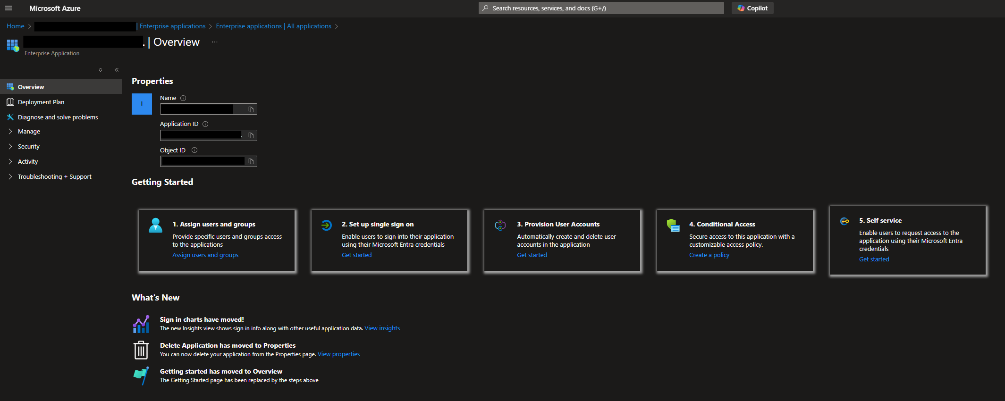
Task: Click Get started under Set up single sign on
Action: pyautogui.click(x=357, y=255)
